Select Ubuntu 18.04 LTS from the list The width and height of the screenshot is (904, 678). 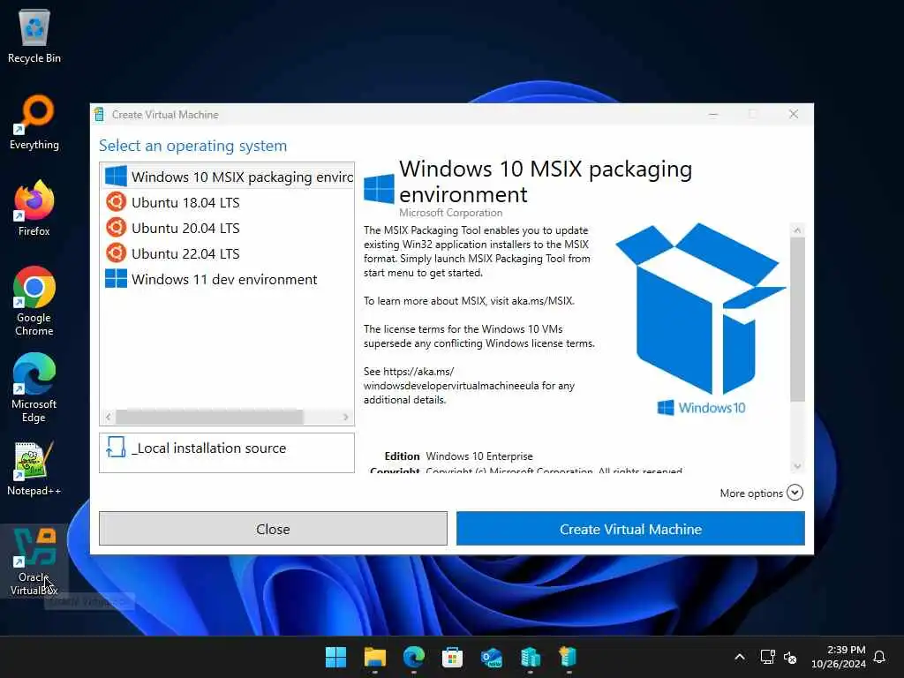point(227,202)
